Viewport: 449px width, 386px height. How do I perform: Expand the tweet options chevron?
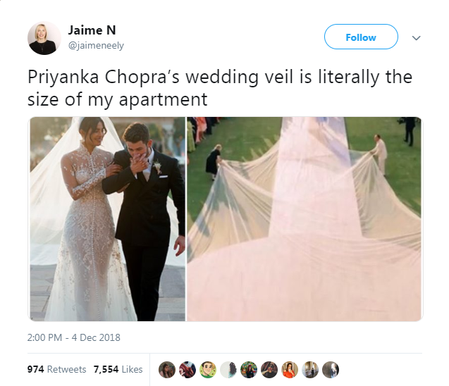[x=416, y=38]
